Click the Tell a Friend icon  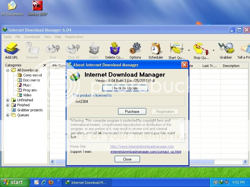click(x=244, y=50)
